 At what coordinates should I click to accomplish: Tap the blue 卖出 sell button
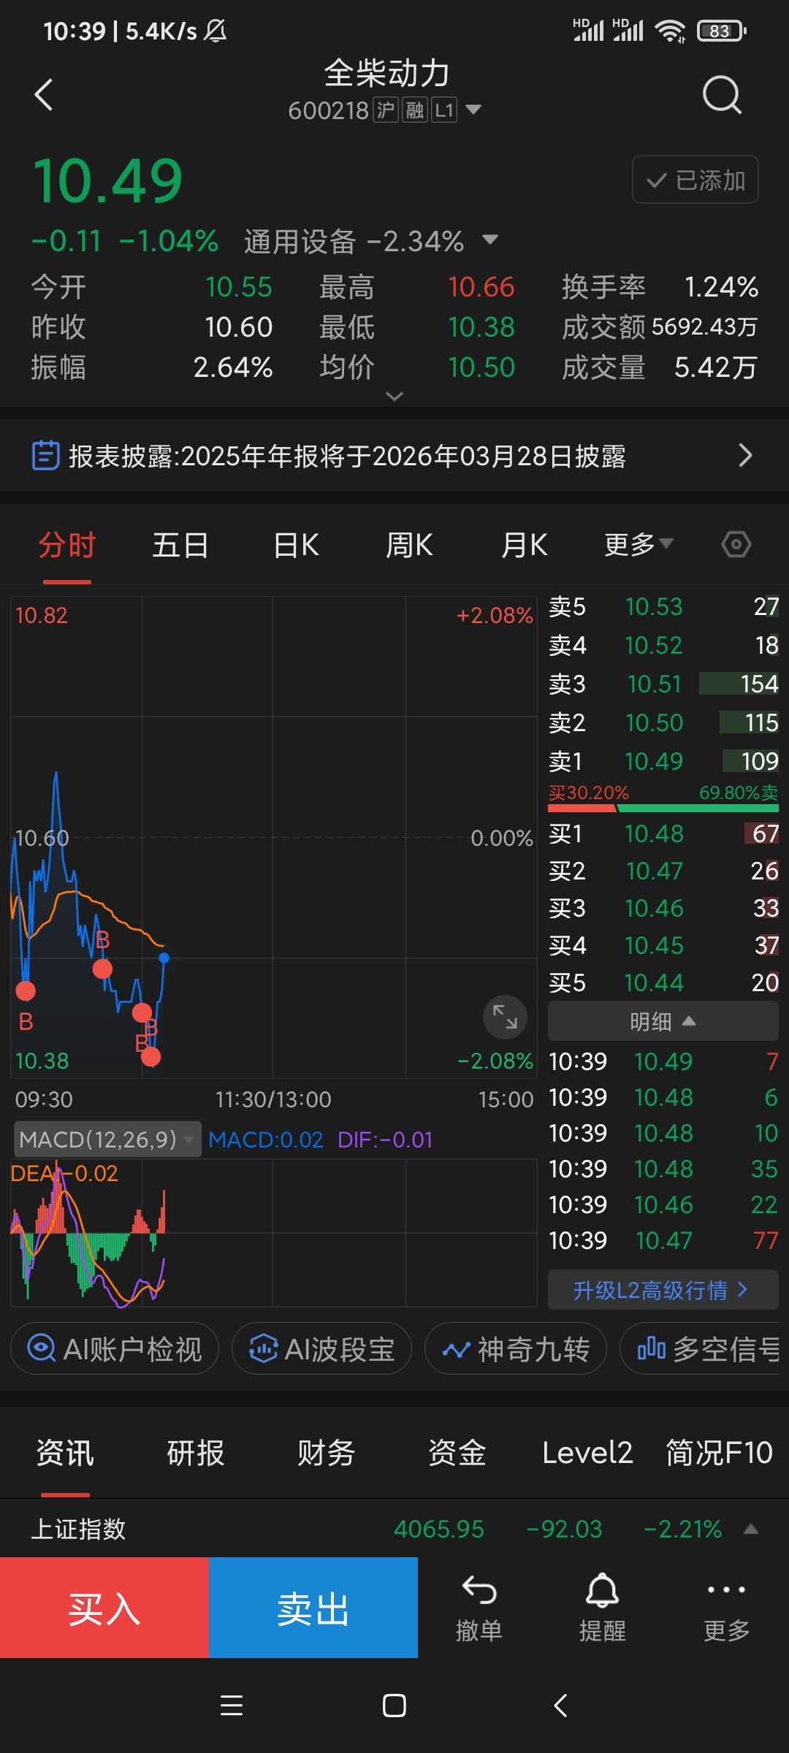pyautogui.click(x=313, y=1608)
